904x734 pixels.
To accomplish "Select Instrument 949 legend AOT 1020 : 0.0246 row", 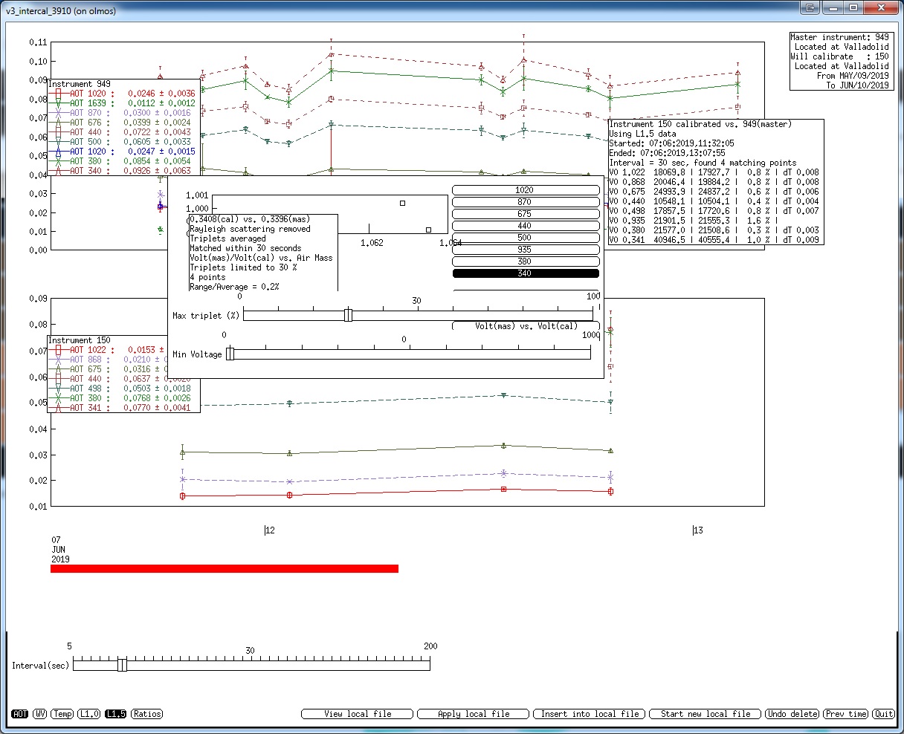I will 123,94.
